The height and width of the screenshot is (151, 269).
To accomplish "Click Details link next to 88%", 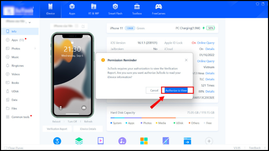I will click(210, 91).
